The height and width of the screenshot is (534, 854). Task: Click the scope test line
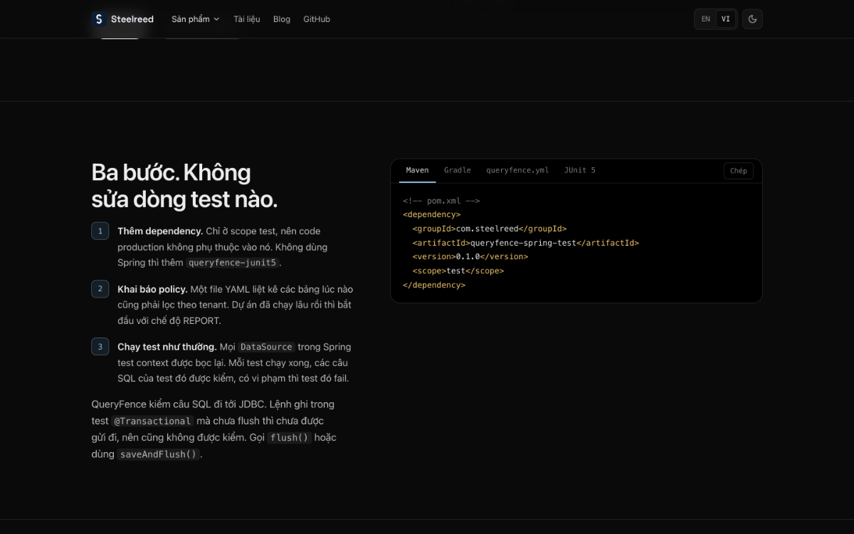click(458, 271)
